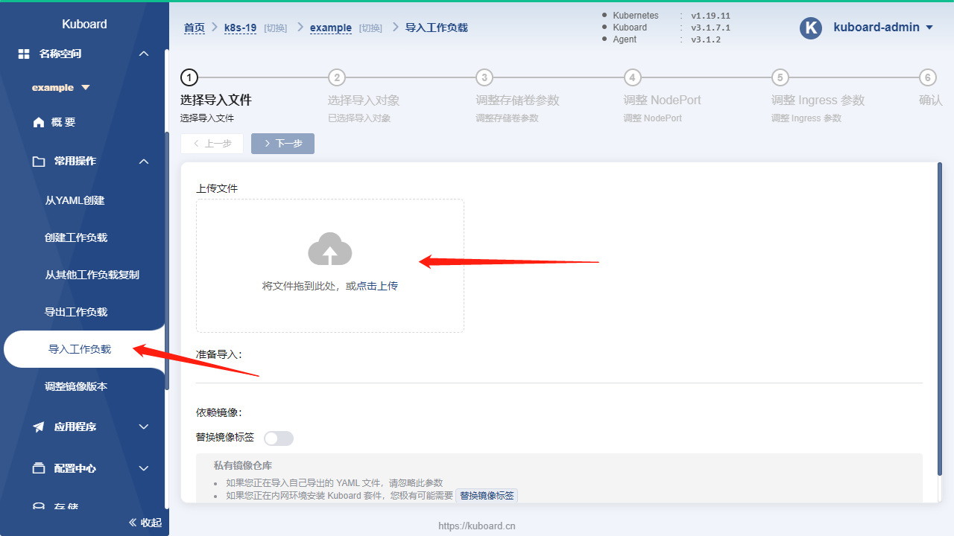The height and width of the screenshot is (536, 954).
Task: Click step 5 circle 调整 Ingress 参数
Action: click(x=780, y=77)
